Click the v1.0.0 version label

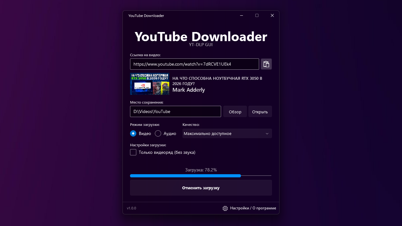pyautogui.click(x=131, y=208)
